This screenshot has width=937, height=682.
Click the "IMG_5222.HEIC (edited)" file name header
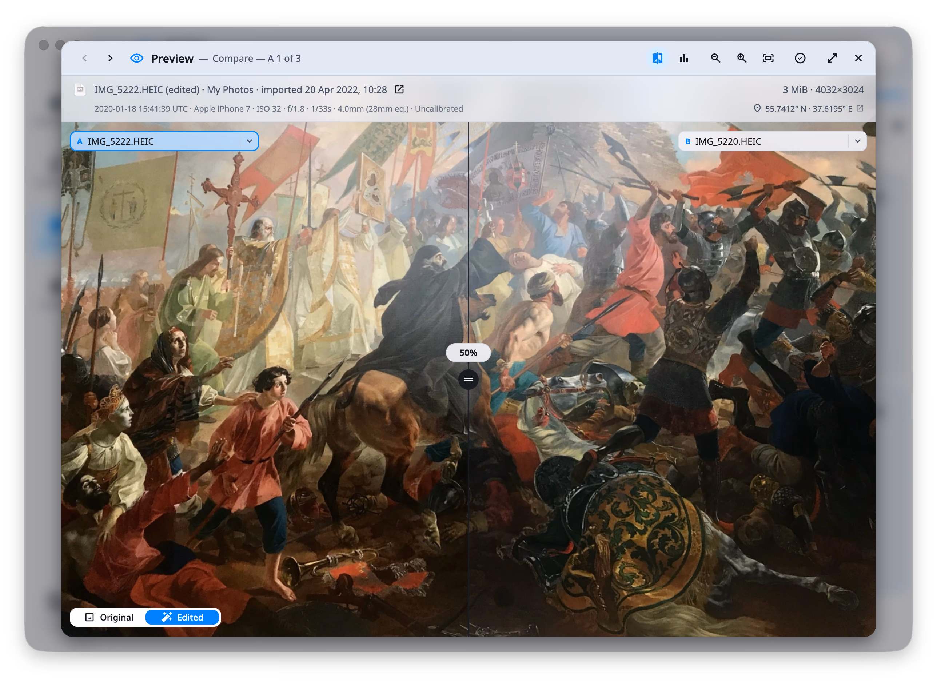point(147,89)
